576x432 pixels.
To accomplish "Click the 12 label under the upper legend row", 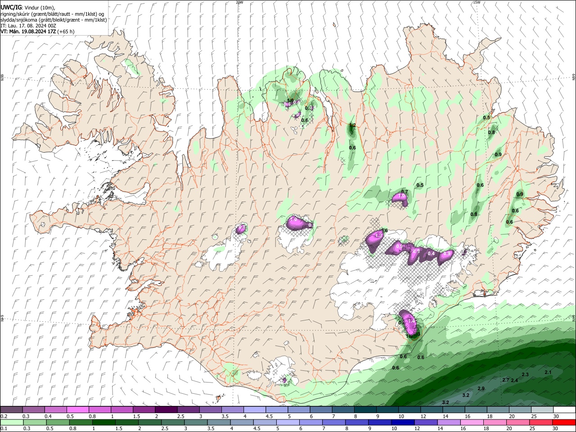I will point(423,416).
